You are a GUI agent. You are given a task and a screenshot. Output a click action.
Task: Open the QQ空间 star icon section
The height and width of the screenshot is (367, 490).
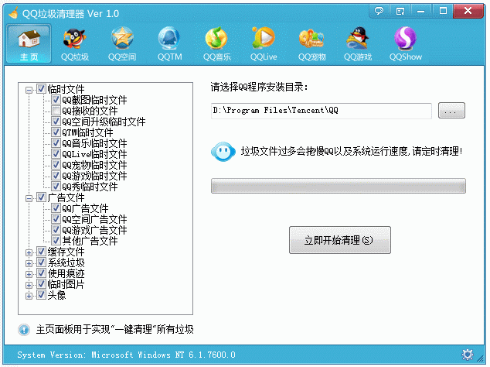(122, 44)
